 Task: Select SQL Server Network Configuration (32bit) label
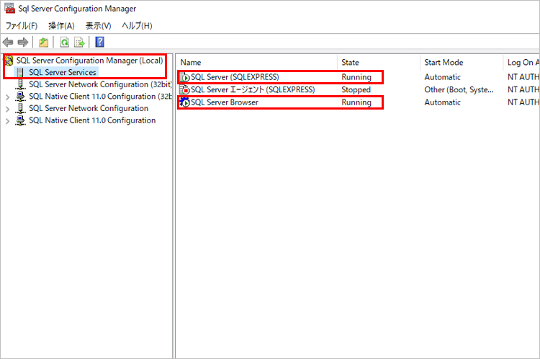tap(100, 84)
